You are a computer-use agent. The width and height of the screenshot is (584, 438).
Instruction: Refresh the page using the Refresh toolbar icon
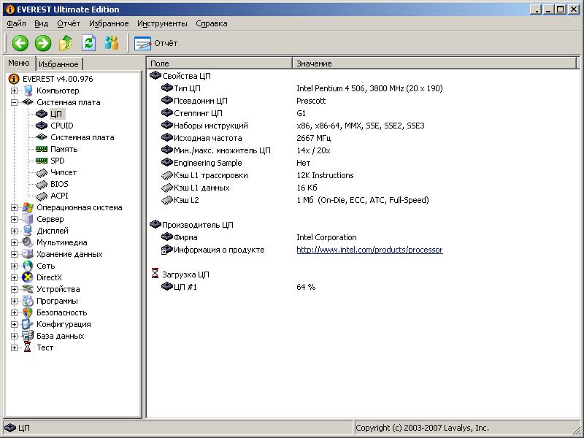tap(88, 43)
